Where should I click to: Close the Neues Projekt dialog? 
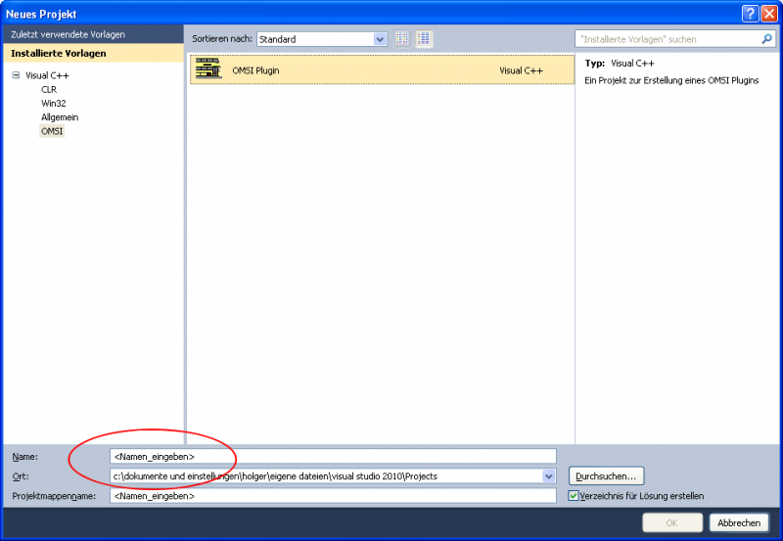tap(769, 14)
